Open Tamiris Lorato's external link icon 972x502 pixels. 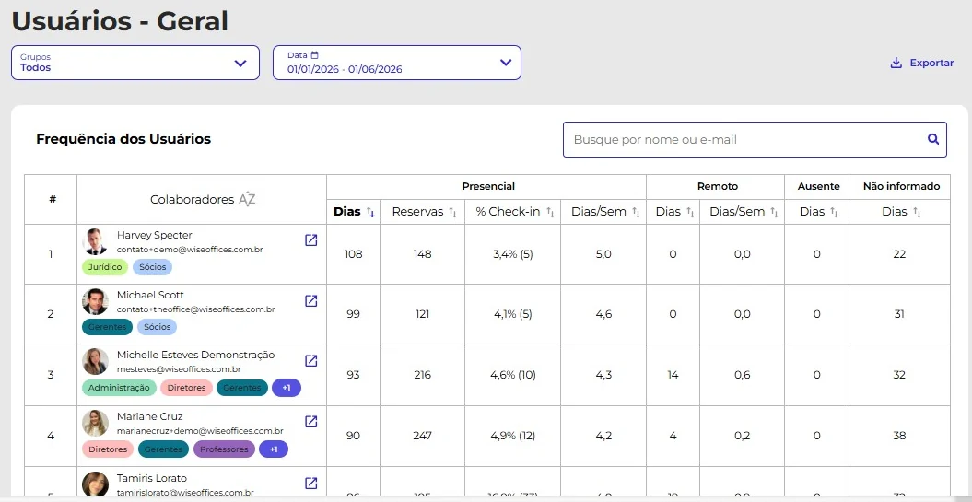pos(311,483)
